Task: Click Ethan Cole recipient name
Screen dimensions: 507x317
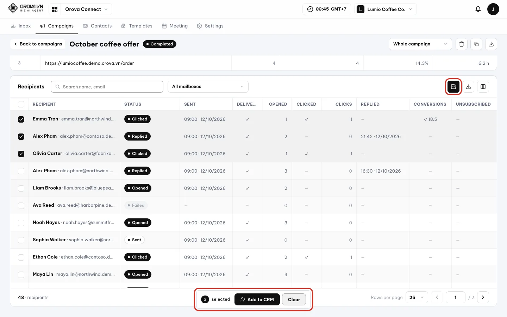Action: point(45,257)
